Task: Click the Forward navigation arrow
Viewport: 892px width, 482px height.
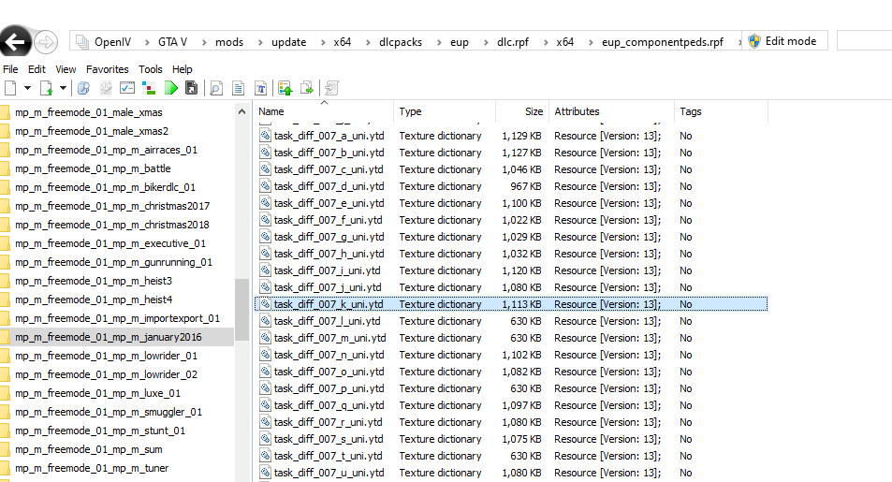Action: point(46,41)
